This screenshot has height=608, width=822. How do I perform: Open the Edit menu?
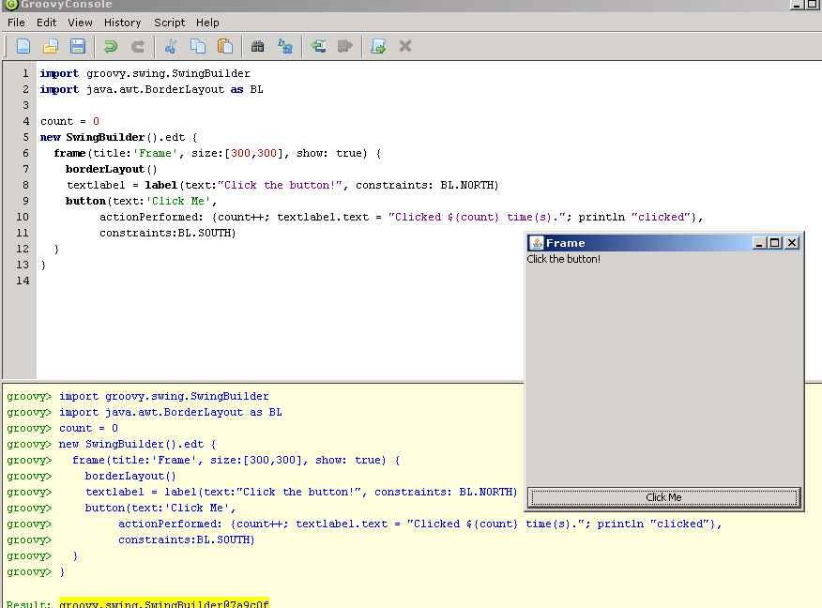point(46,23)
